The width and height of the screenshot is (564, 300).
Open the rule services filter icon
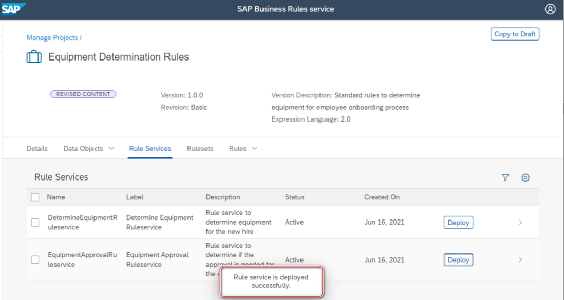click(505, 177)
